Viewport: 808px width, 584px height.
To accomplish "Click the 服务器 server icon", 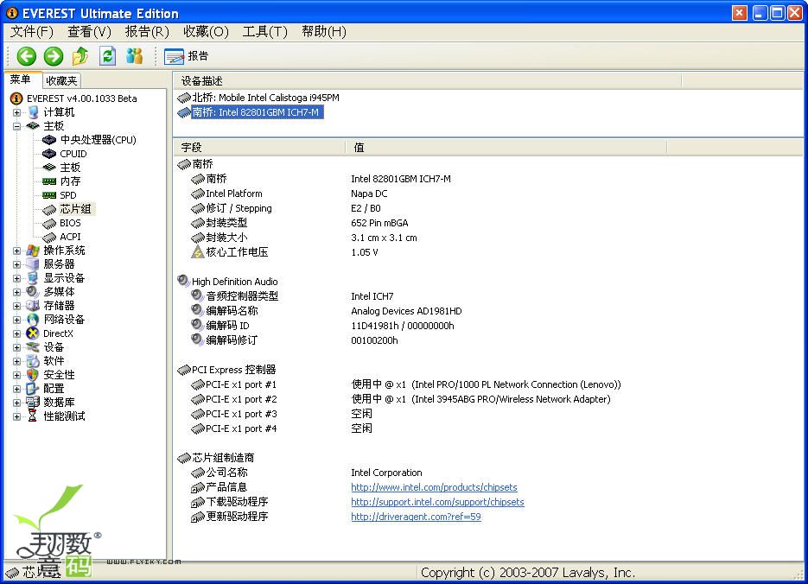I will click(x=33, y=264).
